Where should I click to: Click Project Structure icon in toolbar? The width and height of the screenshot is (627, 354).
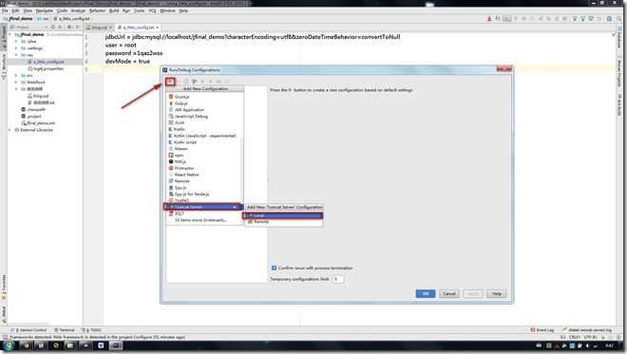(609, 19)
